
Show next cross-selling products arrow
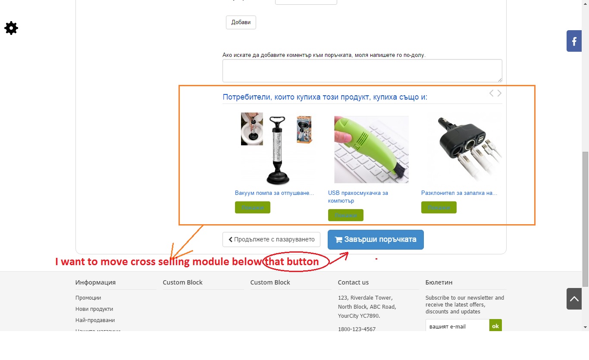(x=499, y=93)
